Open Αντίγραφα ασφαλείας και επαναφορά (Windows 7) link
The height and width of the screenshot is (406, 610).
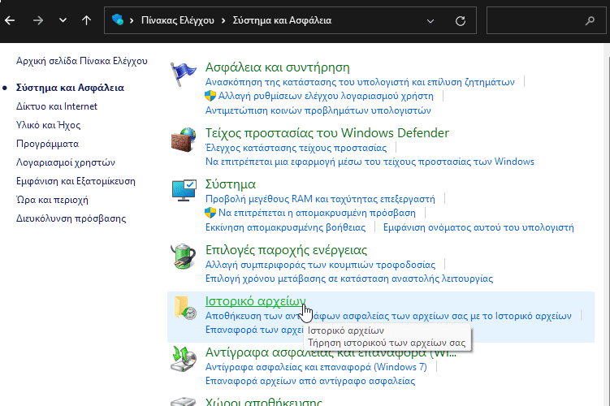[316, 367]
